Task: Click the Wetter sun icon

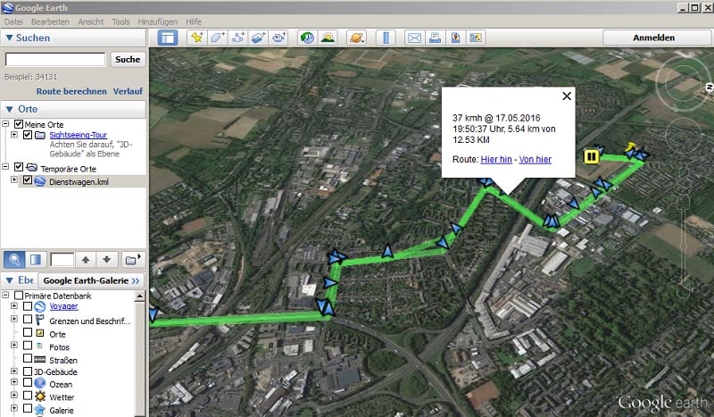Action: [40, 396]
